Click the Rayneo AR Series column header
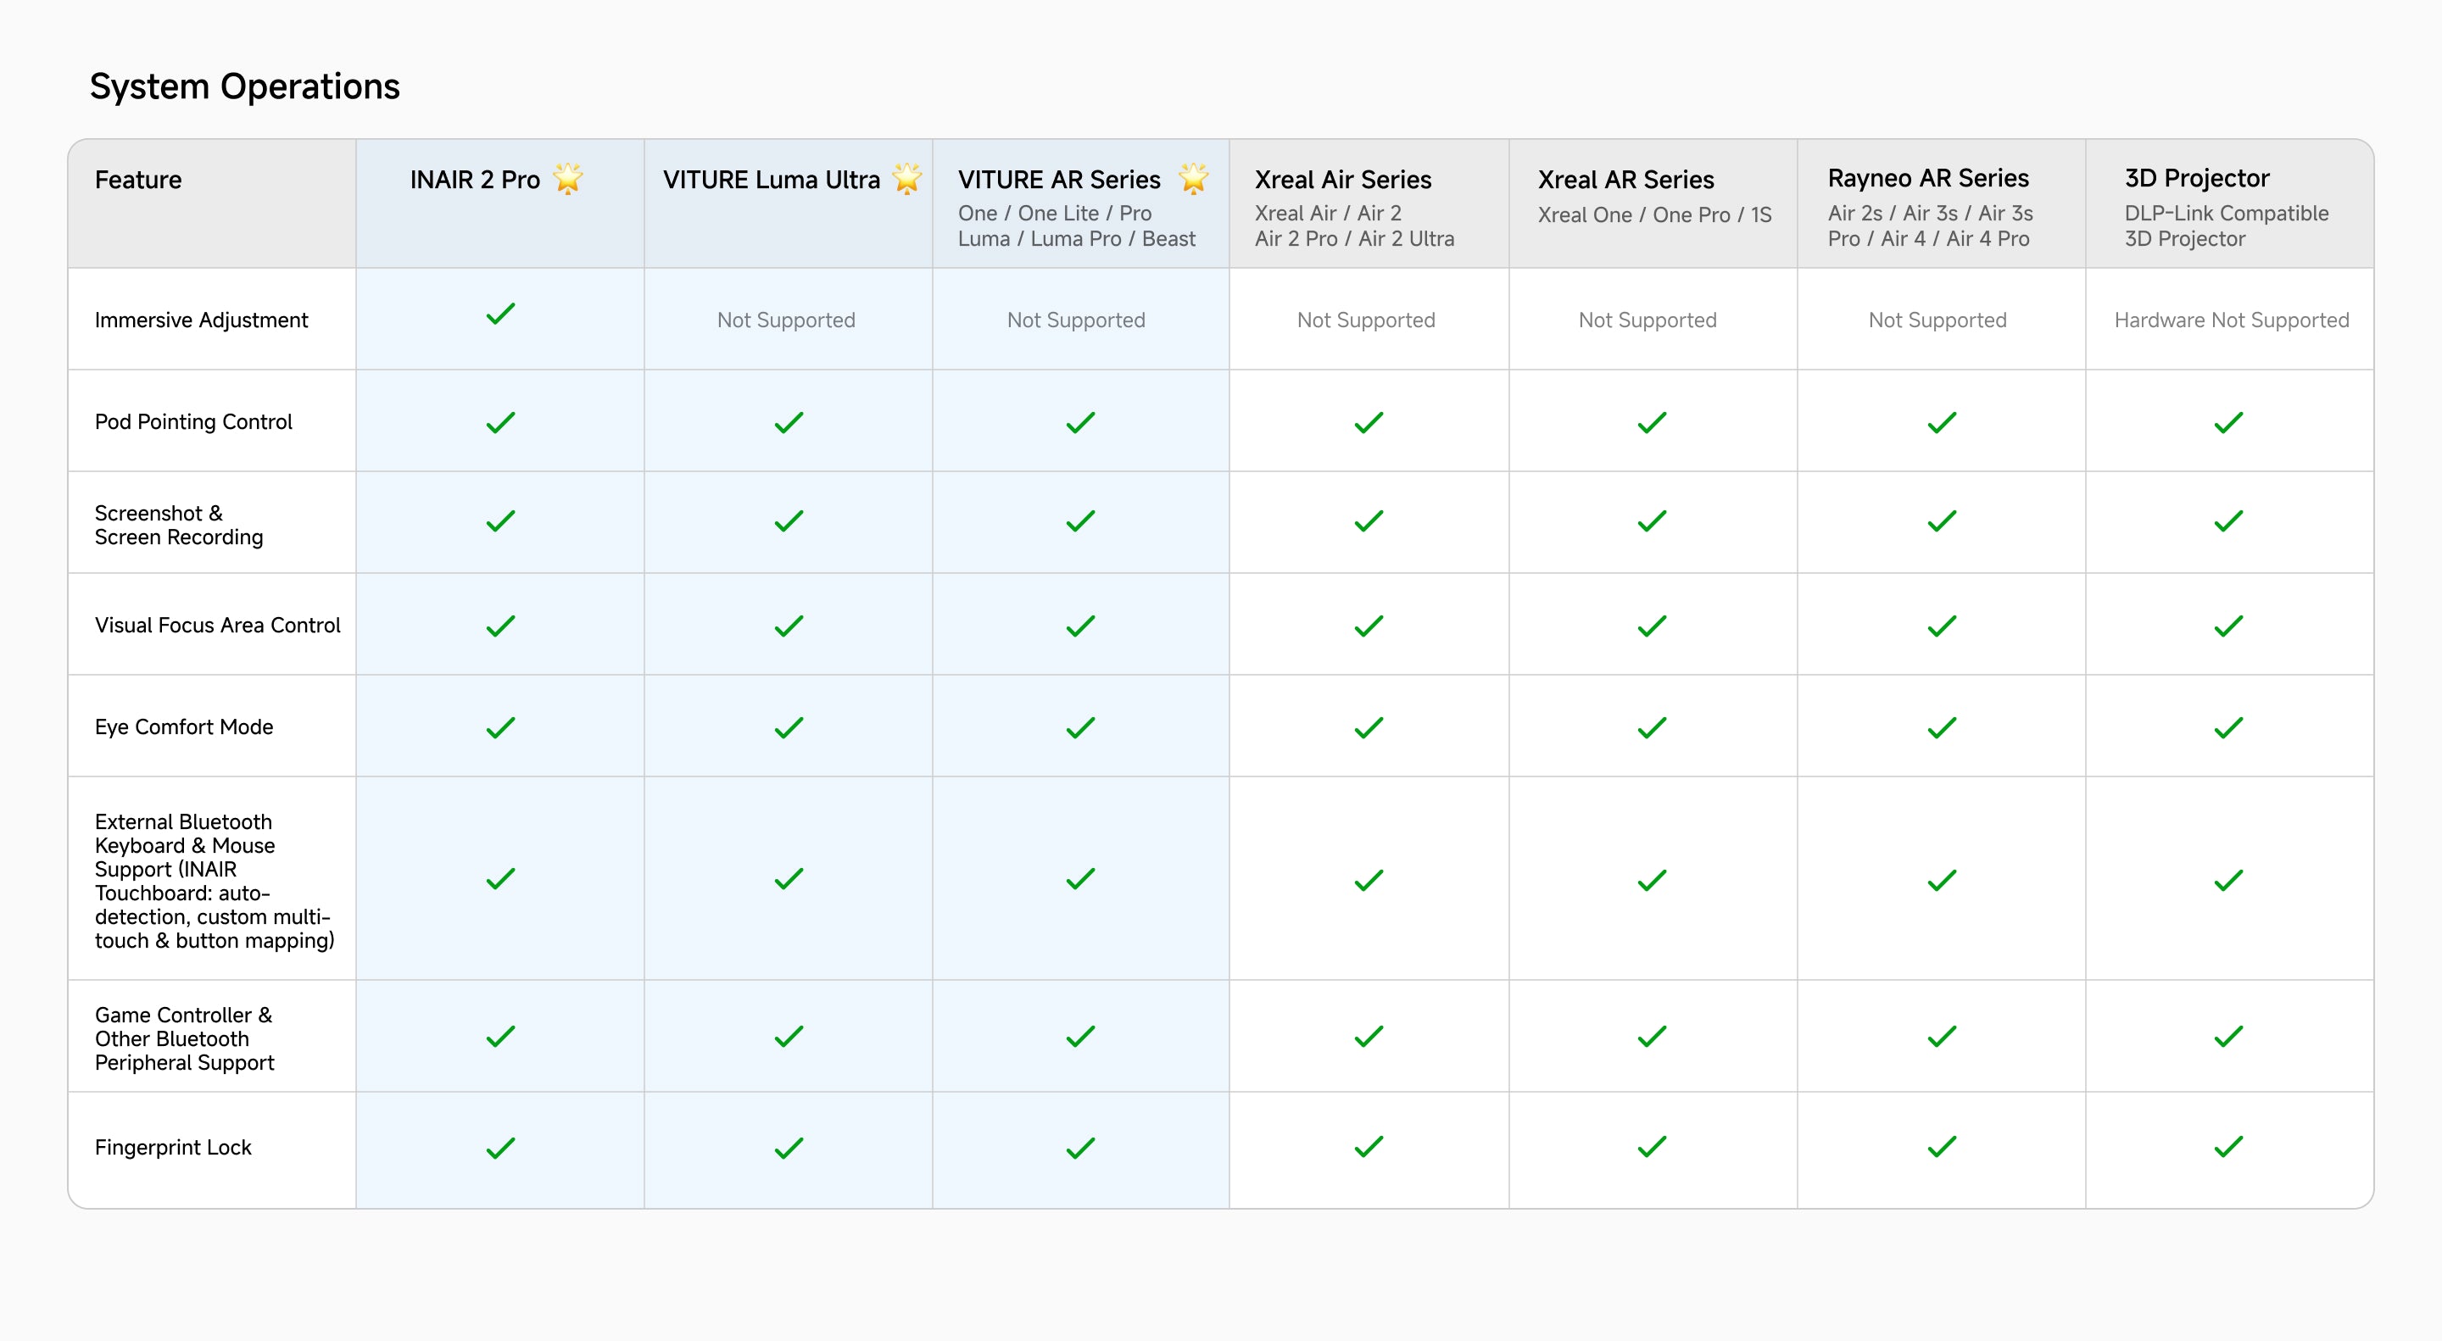The width and height of the screenshot is (2442, 1341). 1927,178
